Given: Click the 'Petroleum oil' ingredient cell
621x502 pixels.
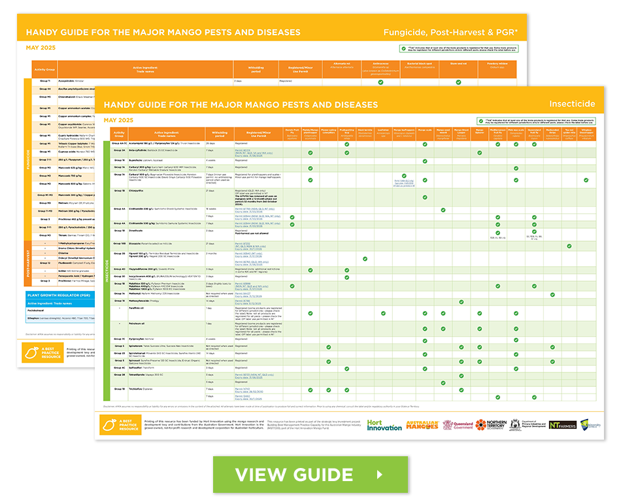Looking at the screenshot, I should tap(166, 329).
